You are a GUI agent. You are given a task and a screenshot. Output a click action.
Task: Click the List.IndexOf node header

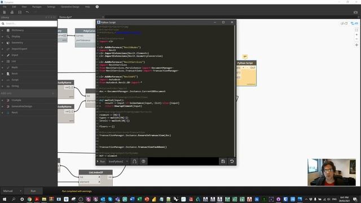96,173
